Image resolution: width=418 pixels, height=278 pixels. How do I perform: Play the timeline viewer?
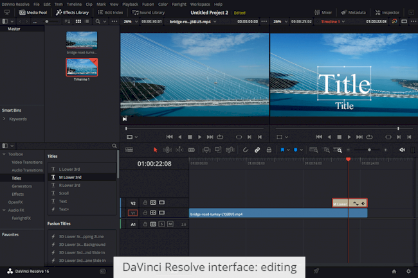coord(349,137)
